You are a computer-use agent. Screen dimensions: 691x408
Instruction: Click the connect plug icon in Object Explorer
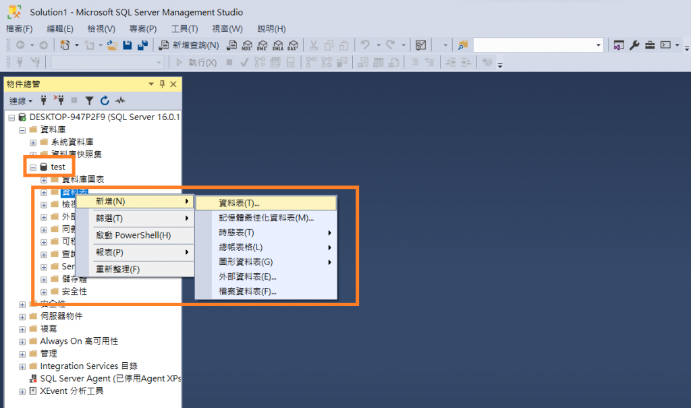point(44,100)
